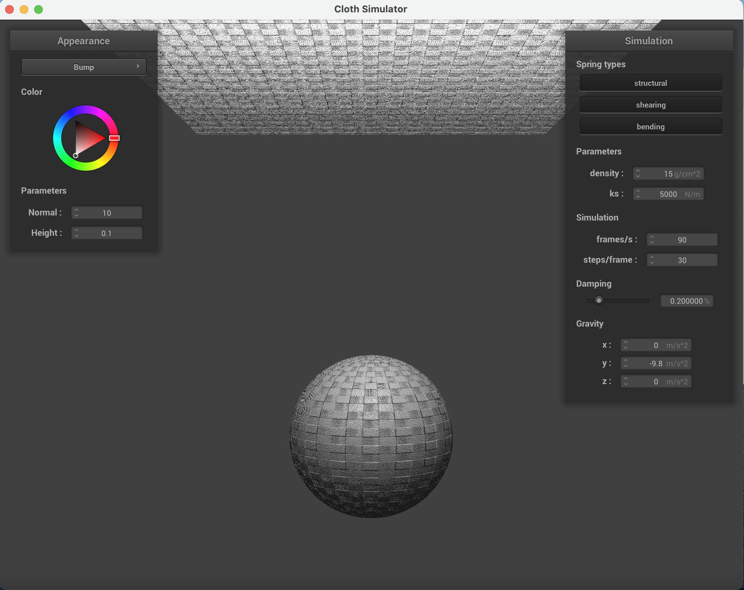The image size is (744, 590).
Task: Toggle the structural spring type
Action: (x=650, y=83)
